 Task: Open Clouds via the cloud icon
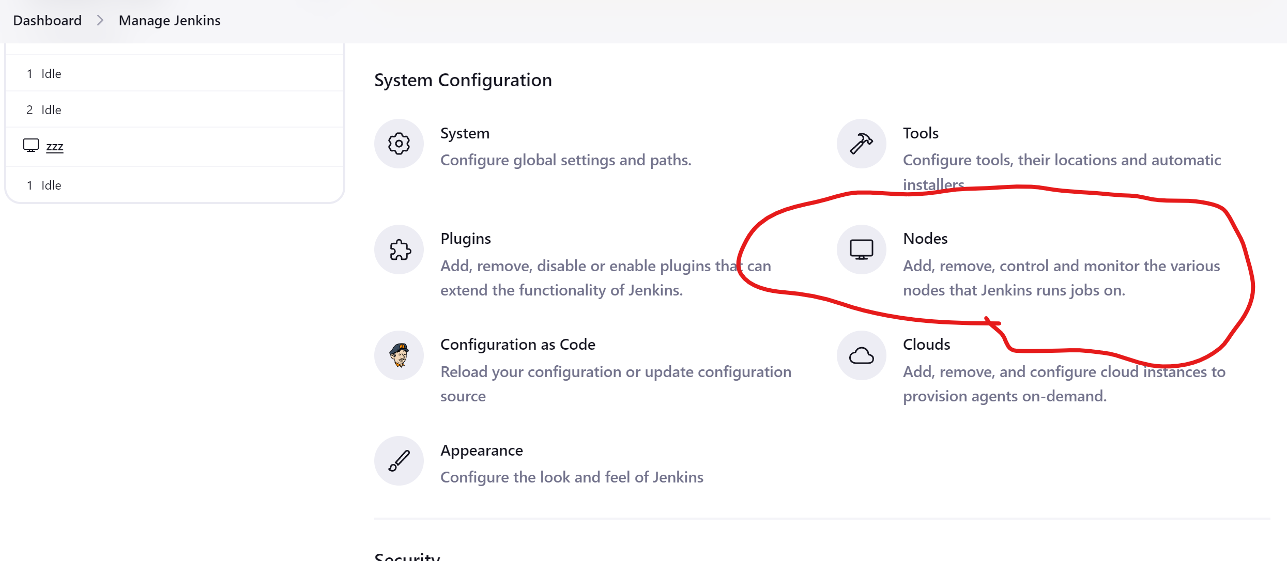pos(861,355)
